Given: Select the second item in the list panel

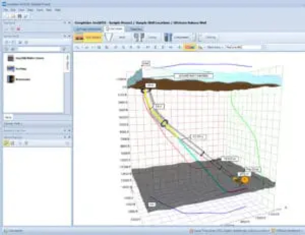Looking at the screenshot, I should (11, 68).
